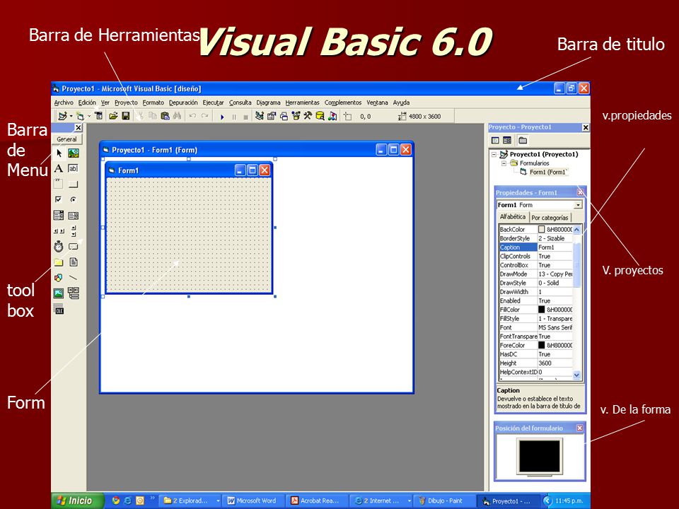Click View Object in the Project panel

coord(507,140)
